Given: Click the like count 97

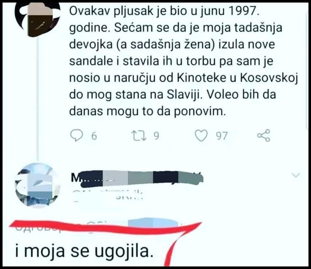Looking at the screenshot, I should (222, 136).
